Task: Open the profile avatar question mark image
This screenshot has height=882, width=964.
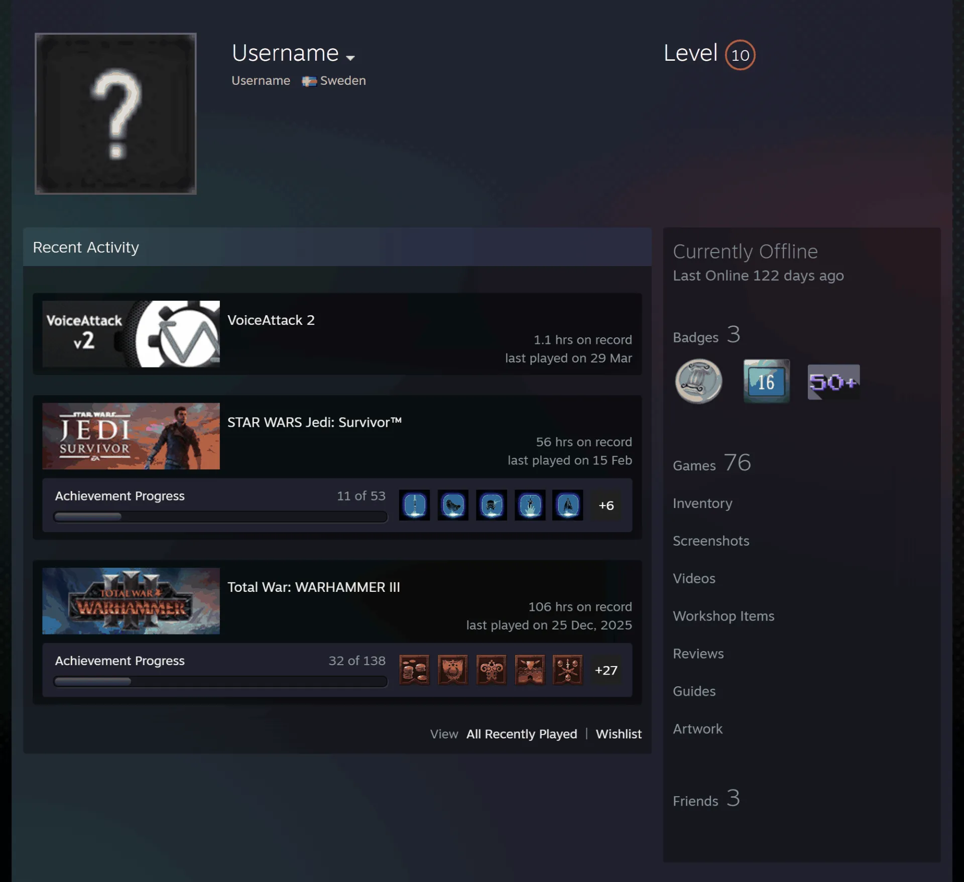Action: pos(115,113)
